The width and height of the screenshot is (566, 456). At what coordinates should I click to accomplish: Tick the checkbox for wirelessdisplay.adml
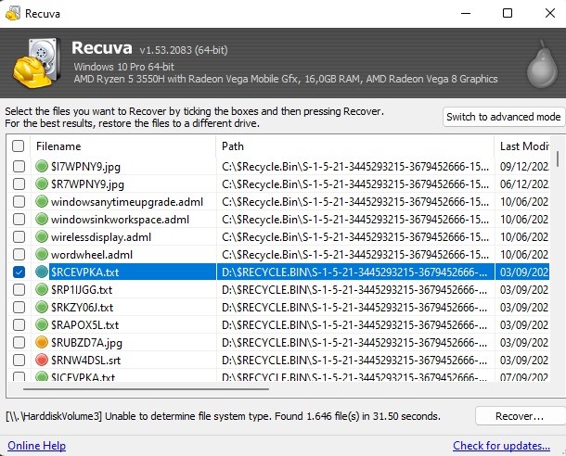tap(19, 237)
